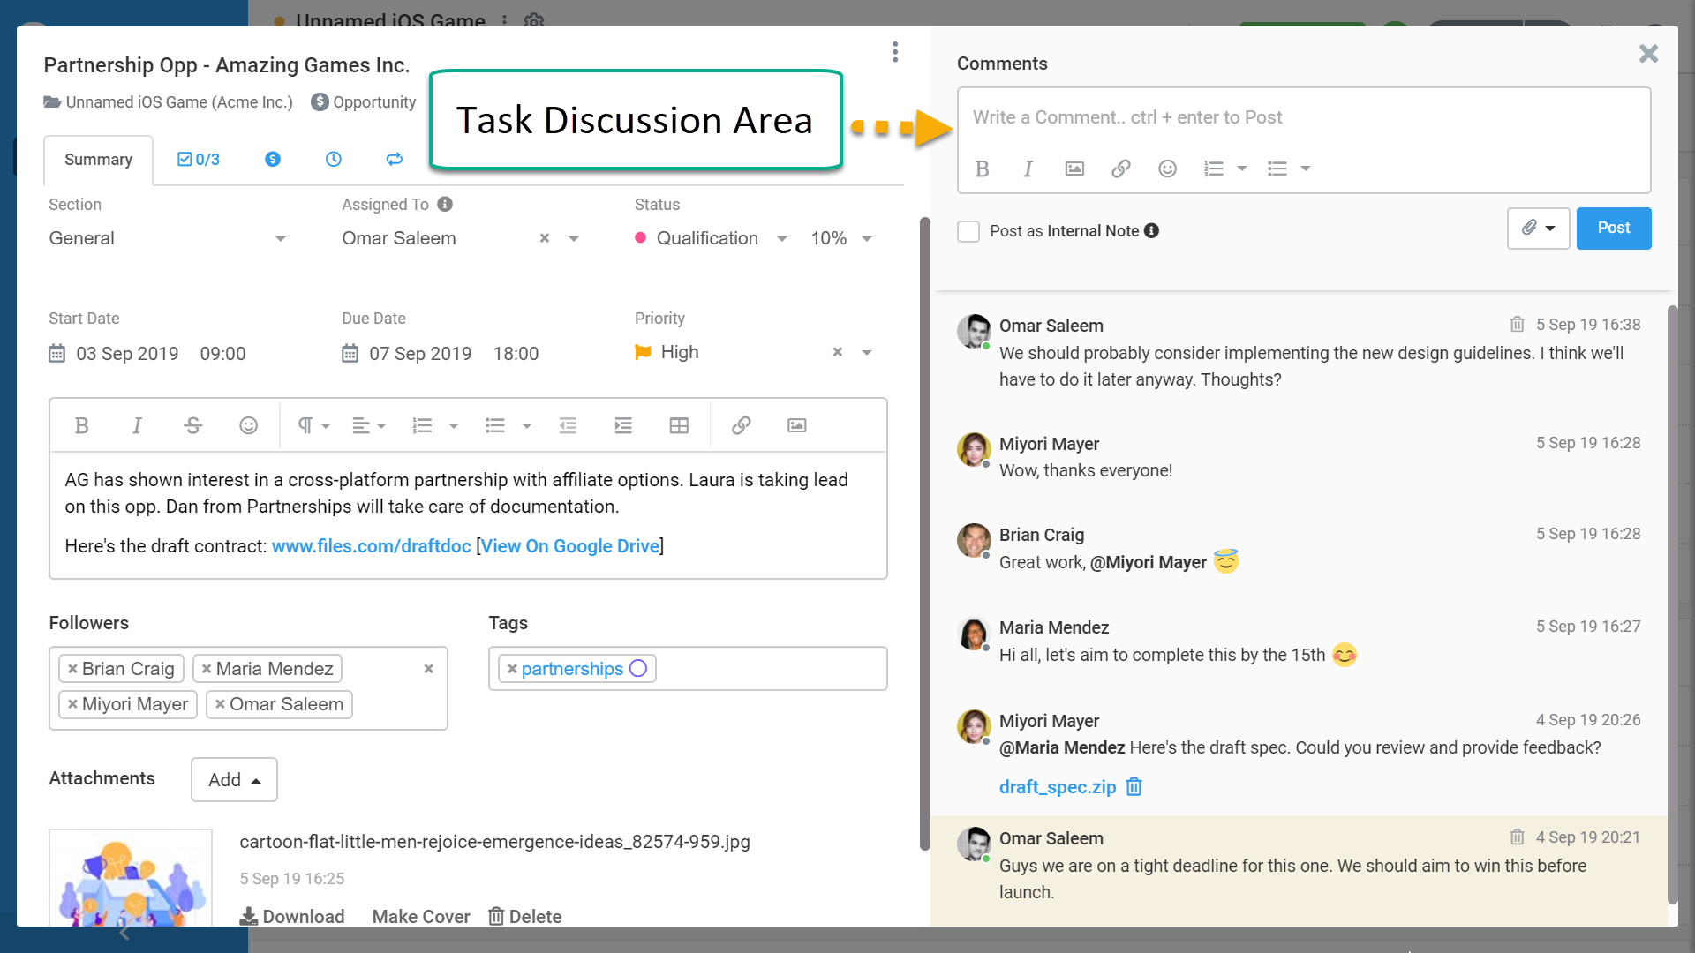Expand the Section General dropdown
The width and height of the screenshot is (1695, 953).
[x=280, y=239]
